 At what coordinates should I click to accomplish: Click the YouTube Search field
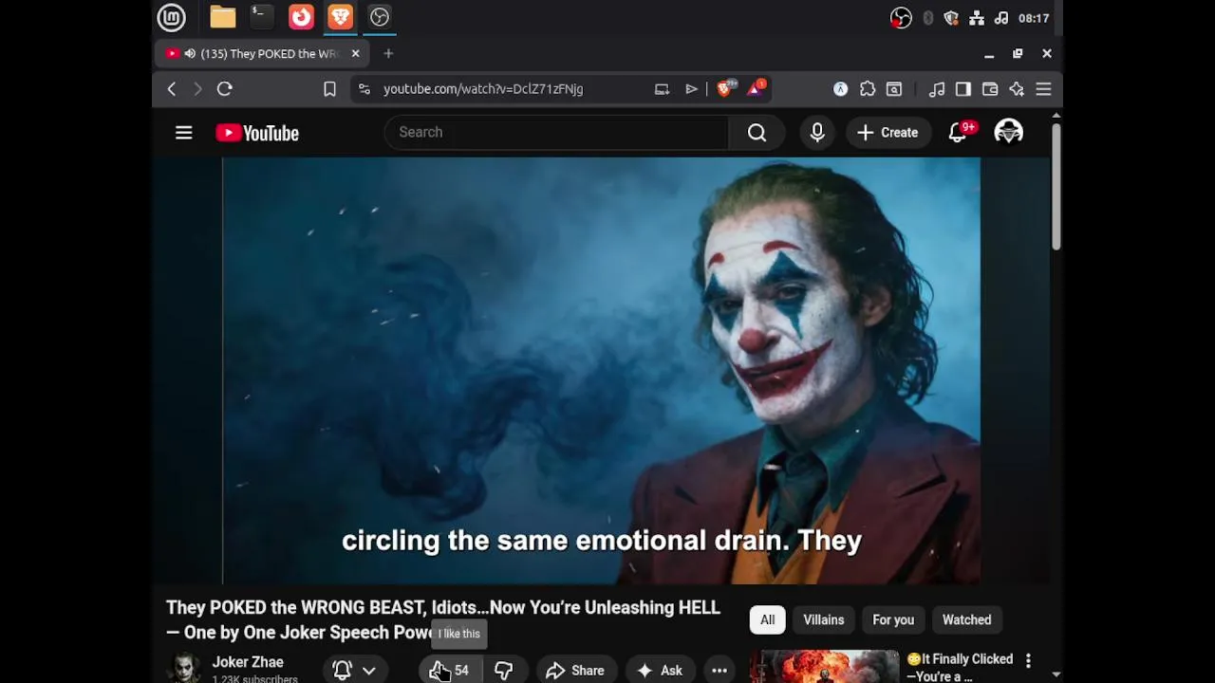tap(557, 133)
